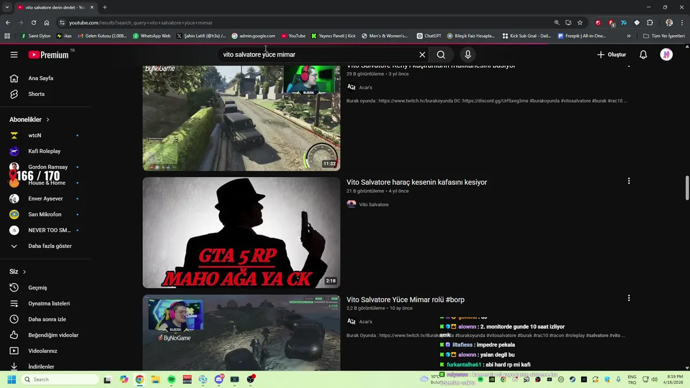Play the GTA 5 RP Maho Ağa thumbnail
This screenshot has height=388, width=690.
tap(241, 233)
